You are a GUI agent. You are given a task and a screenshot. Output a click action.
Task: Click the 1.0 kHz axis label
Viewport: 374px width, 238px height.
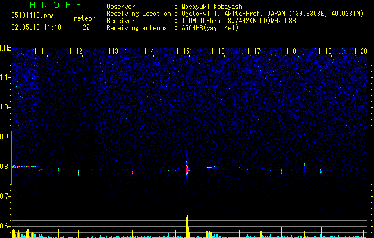tap(5, 107)
